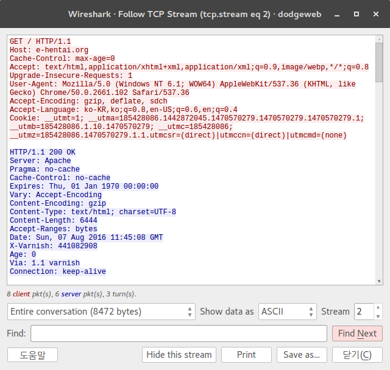Screen dimensions: 390x370
Task: Click the 'Connection: keep-alive' line
Action: (58, 271)
